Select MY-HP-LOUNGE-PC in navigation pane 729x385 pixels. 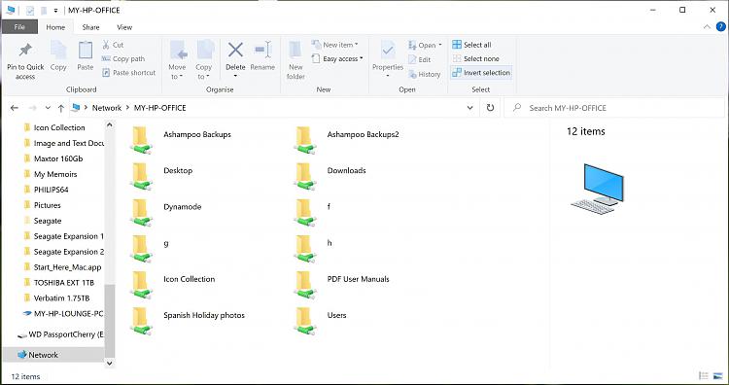point(63,314)
